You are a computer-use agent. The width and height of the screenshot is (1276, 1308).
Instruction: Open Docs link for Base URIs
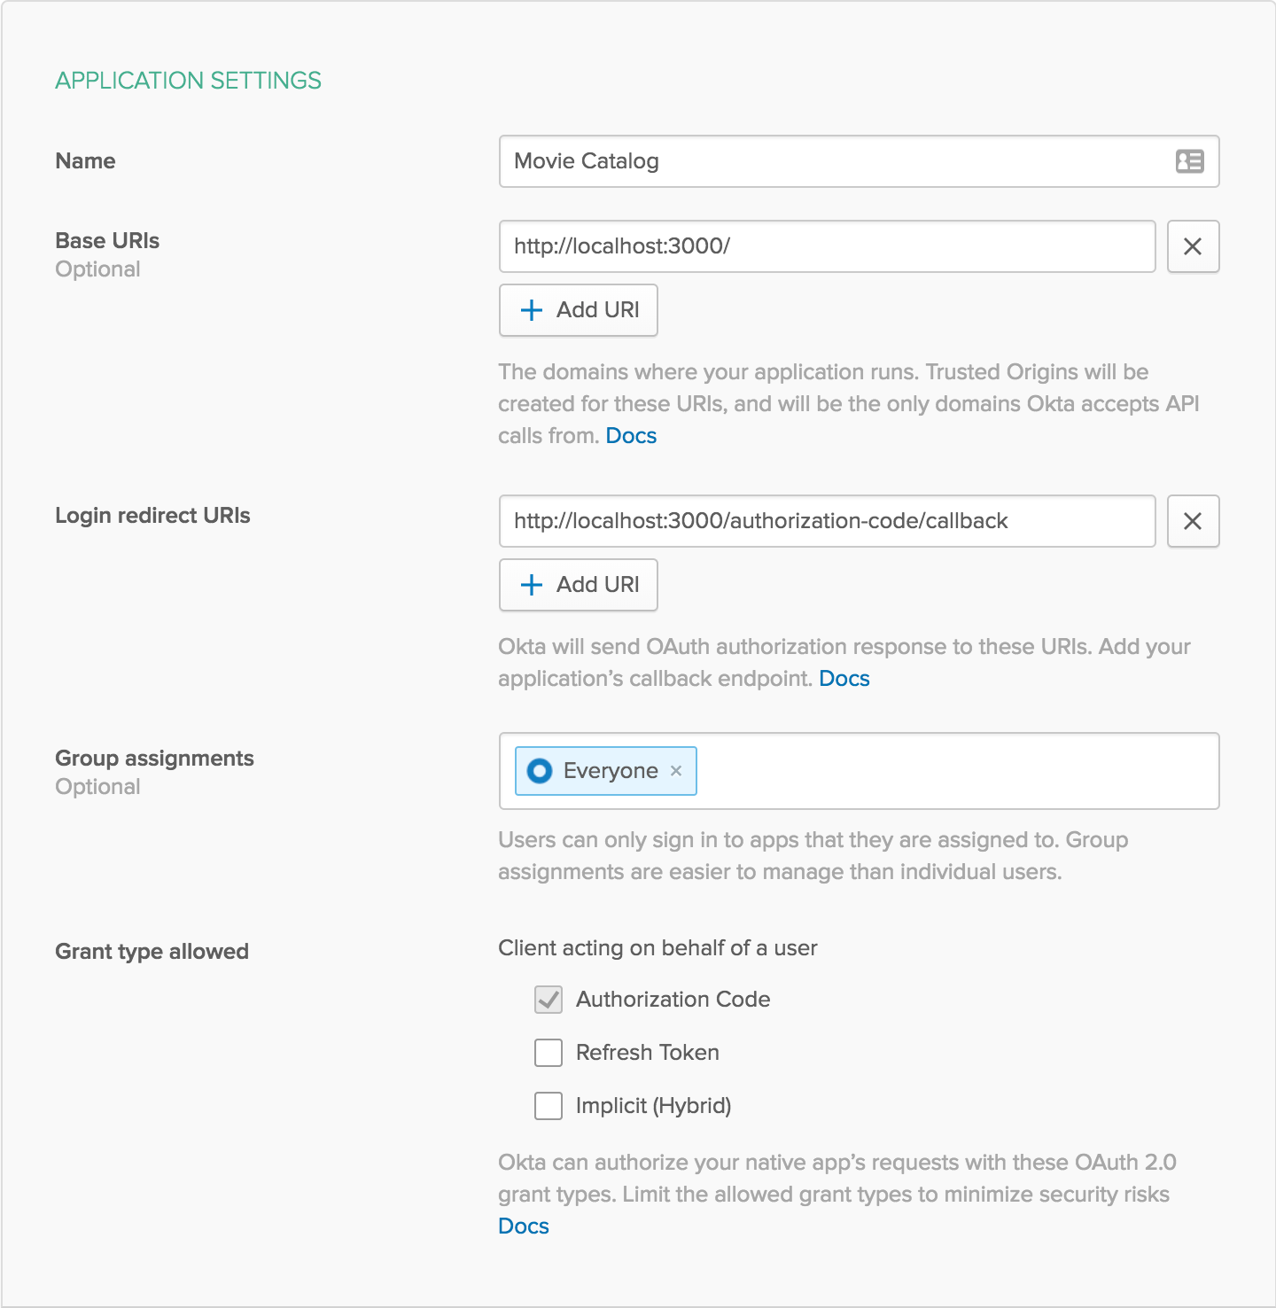click(x=631, y=436)
